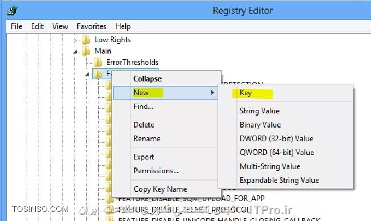Click the Registry Editor title text
Screen dimensions: 371x221
[x=243, y=11]
